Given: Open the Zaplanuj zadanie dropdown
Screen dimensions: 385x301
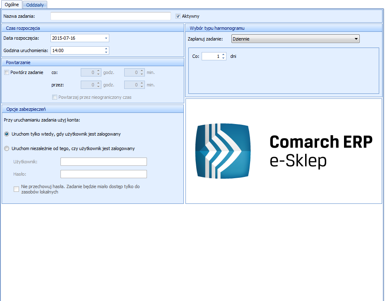Looking at the screenshot, I should tap(296, 39).
